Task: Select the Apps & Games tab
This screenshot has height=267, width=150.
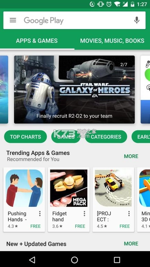Action: 37,41
